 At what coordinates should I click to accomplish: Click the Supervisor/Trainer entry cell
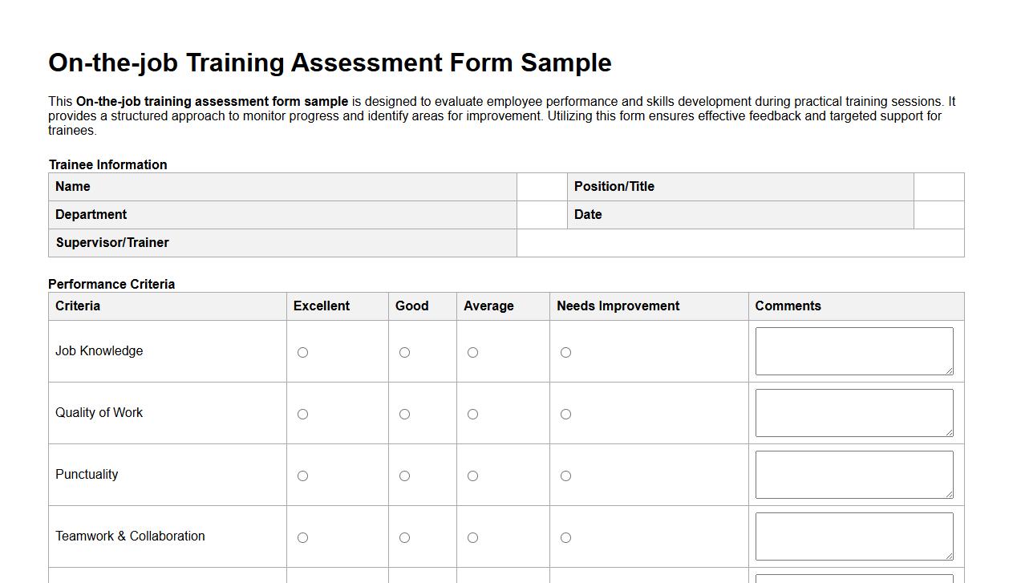739,242
